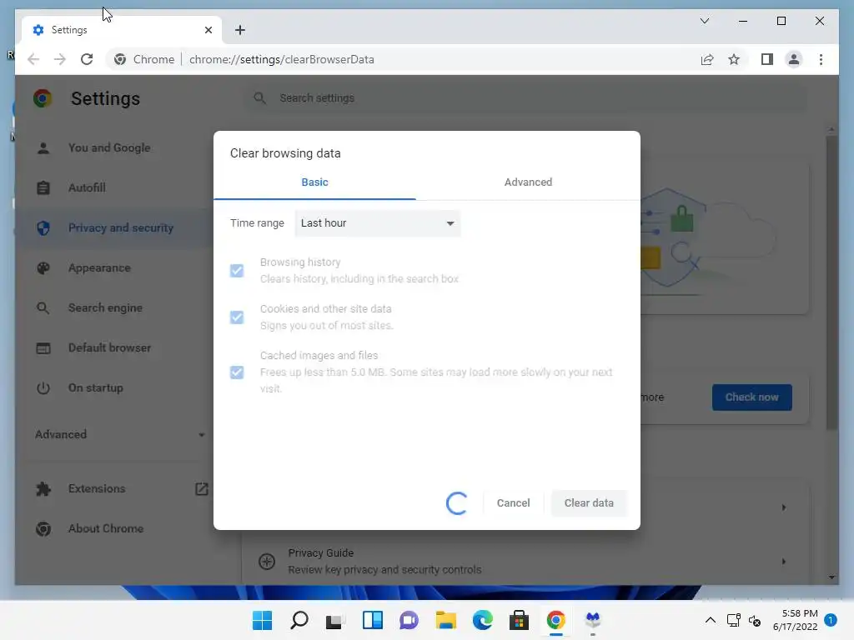Viewport: 854px width, 640px height.
Task: Open the notification count badge
Action: click(830, 620)
